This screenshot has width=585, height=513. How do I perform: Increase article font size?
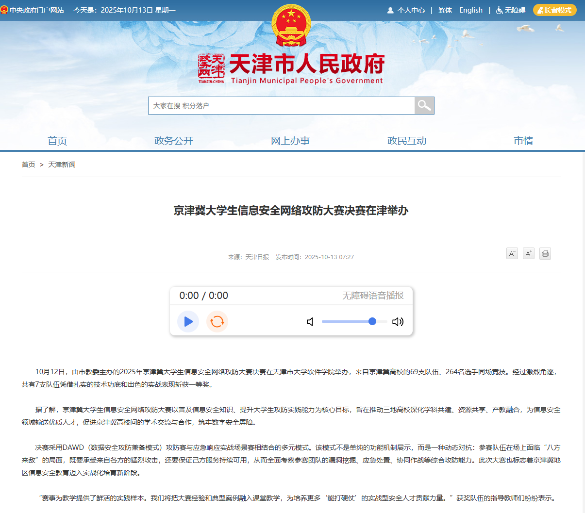pyautogui.click(x=528, y=253)
